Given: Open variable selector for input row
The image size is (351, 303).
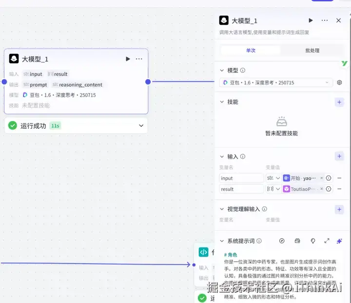Looking at the screenshot, I should tap(329, 178).
